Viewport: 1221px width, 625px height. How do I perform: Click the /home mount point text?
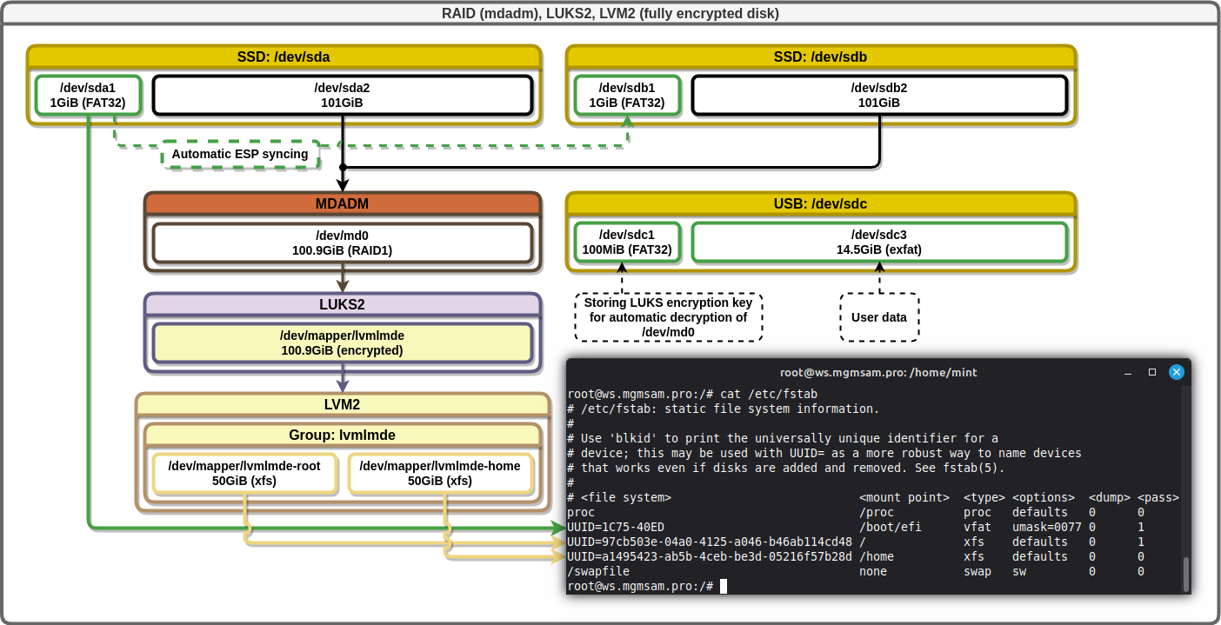click(877, 556)
